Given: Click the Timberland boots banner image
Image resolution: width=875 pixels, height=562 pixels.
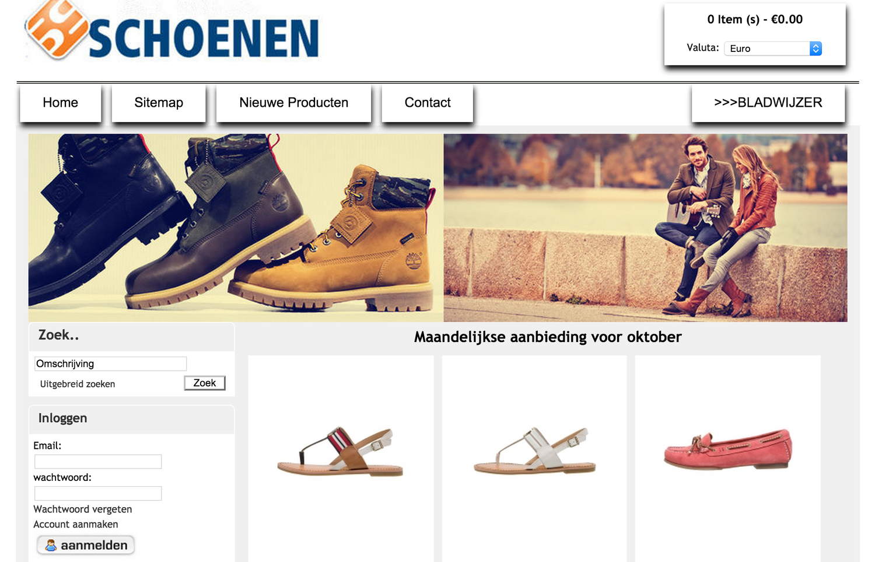Looking at the screenshot, I should click(x=236, y=228).
